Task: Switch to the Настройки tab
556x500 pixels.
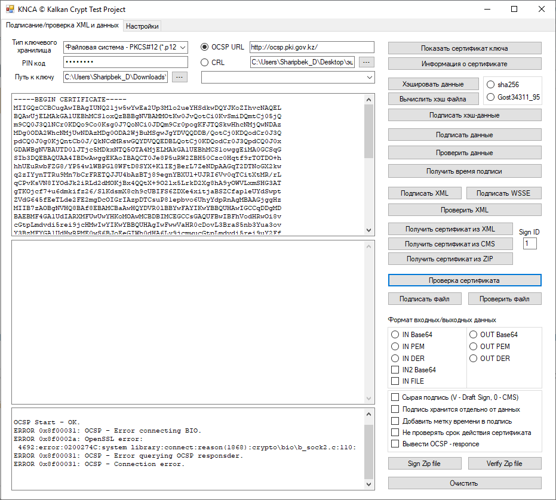Action: click(142, 26)
